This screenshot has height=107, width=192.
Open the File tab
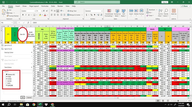(x=3, y=6)
